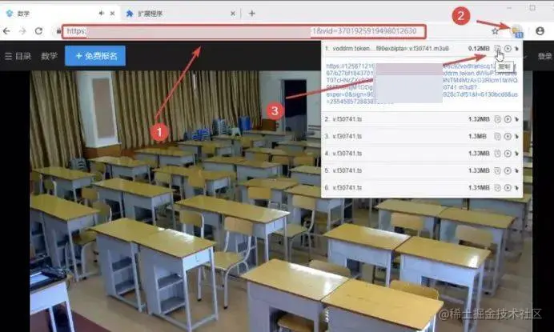This screenshot has height=332, width=554.
Task: Copy link for row 2 v.f30741.ts
Action: [497, 119]
